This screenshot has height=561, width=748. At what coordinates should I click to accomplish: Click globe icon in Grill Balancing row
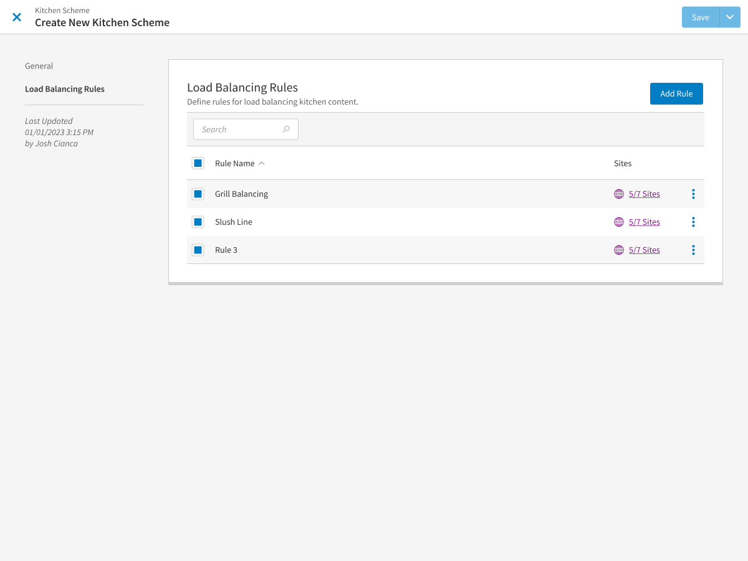click(619, 194)
